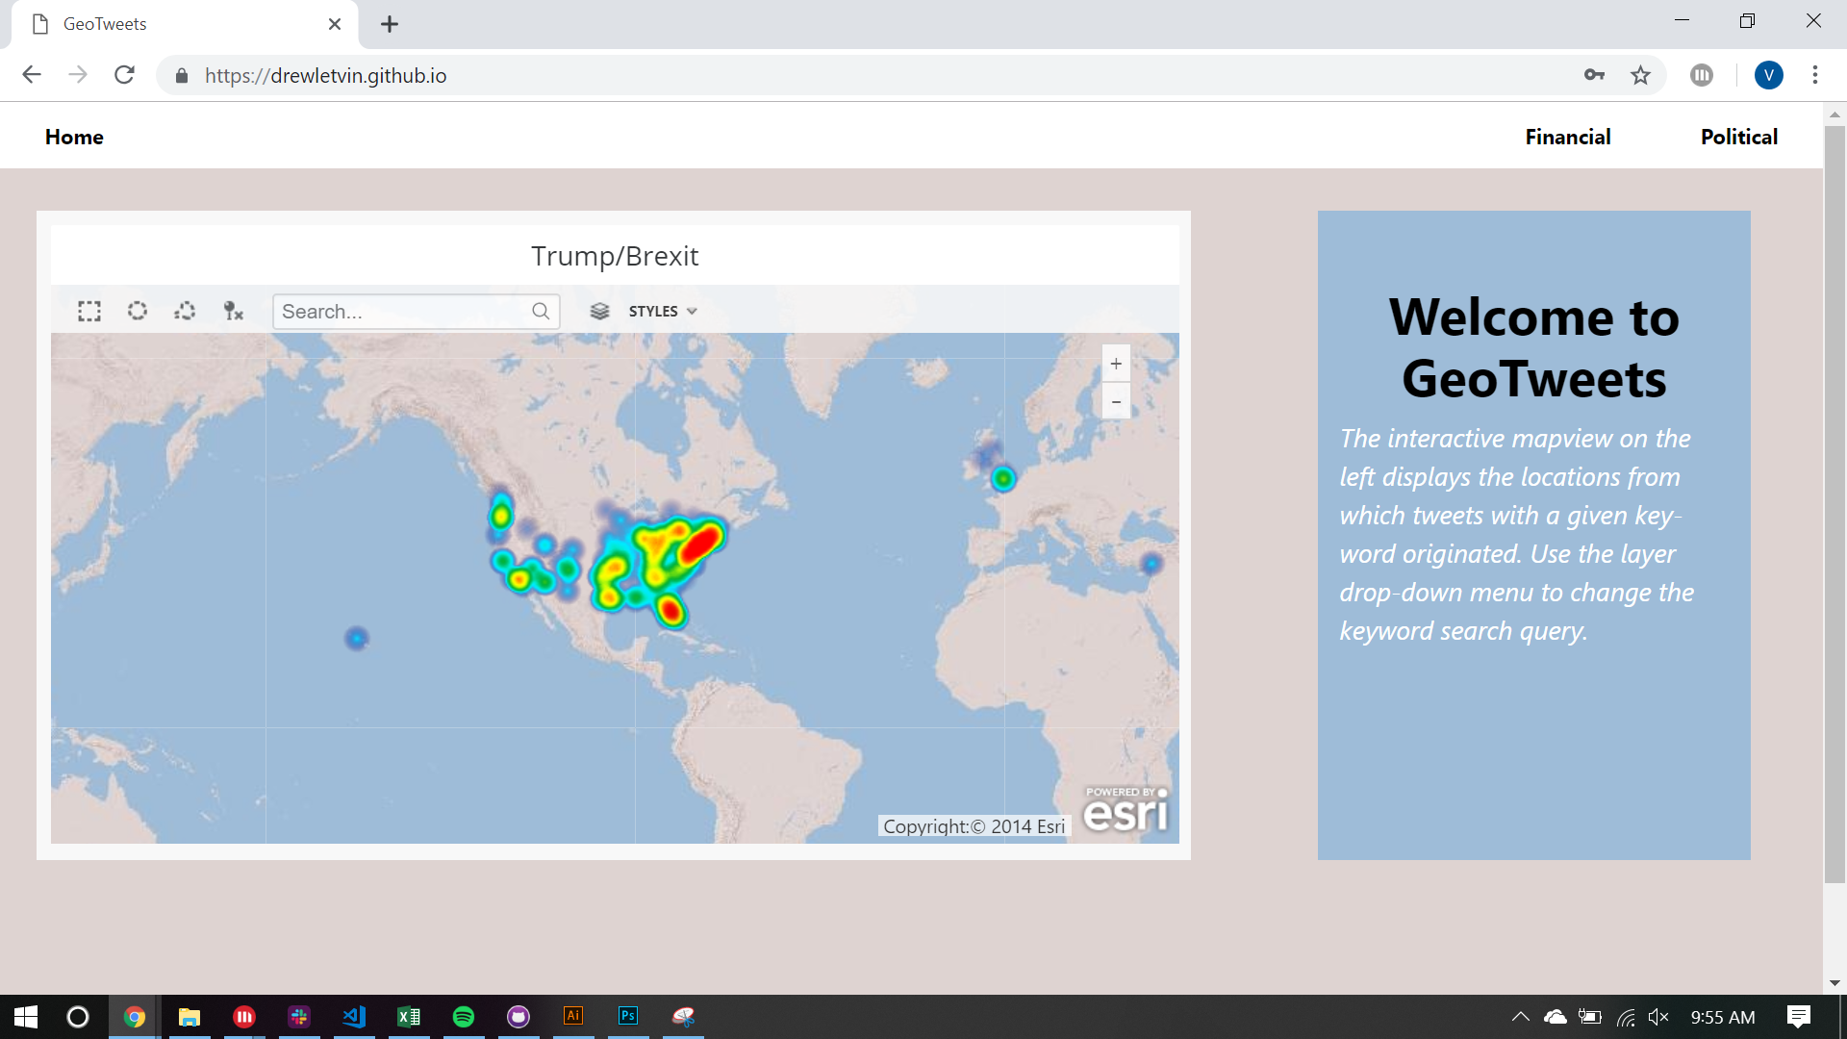Viewport: 1847px width, 1039px height.
Task: Open the Political menu item
Action: [1738, 137]
